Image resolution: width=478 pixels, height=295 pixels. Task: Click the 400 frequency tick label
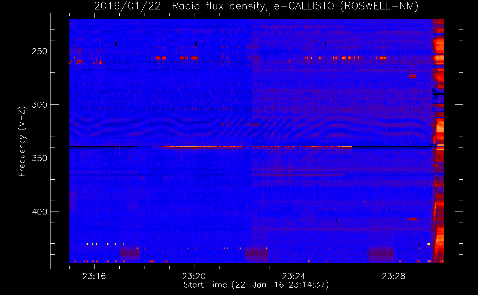click(x=40, y=212)
